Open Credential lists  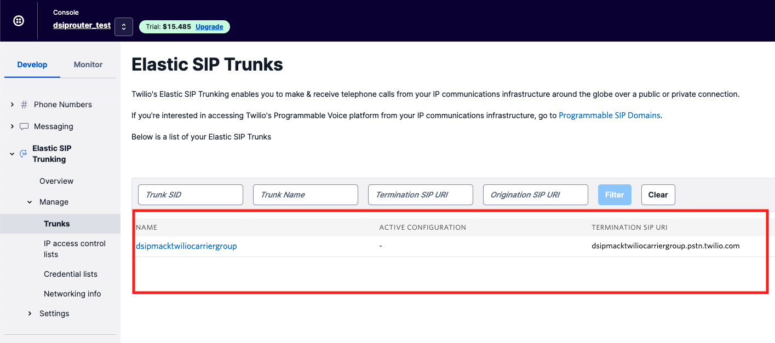point(70,274)
